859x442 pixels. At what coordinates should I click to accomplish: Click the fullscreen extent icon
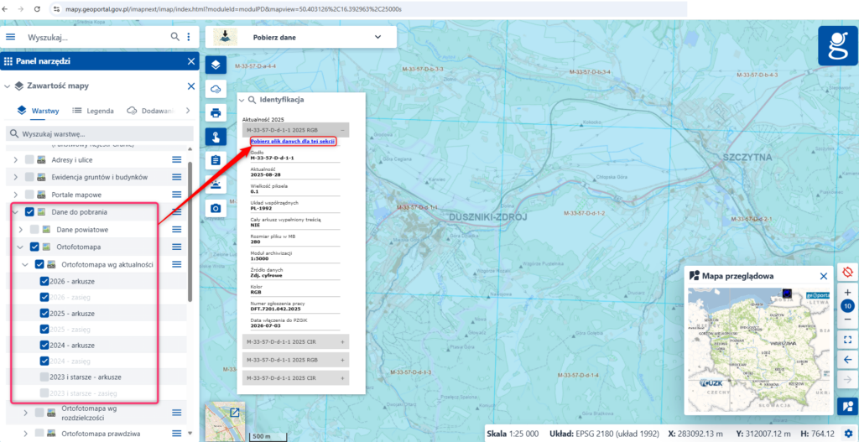(847, 339)
